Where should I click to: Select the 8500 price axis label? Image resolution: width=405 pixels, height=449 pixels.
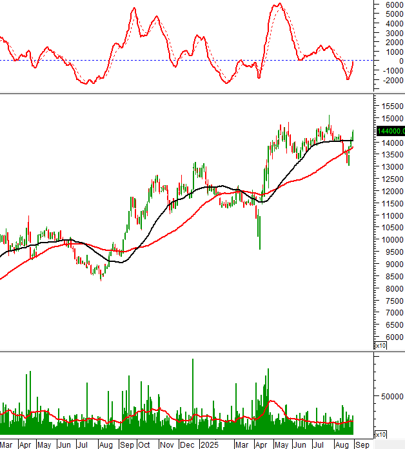(395, 277)
